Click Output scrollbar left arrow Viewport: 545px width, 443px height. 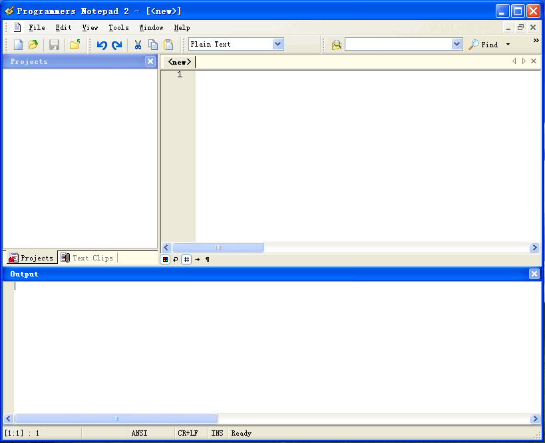[9, 418]
